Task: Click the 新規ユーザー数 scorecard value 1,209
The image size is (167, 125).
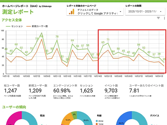Action: point(35,91)
